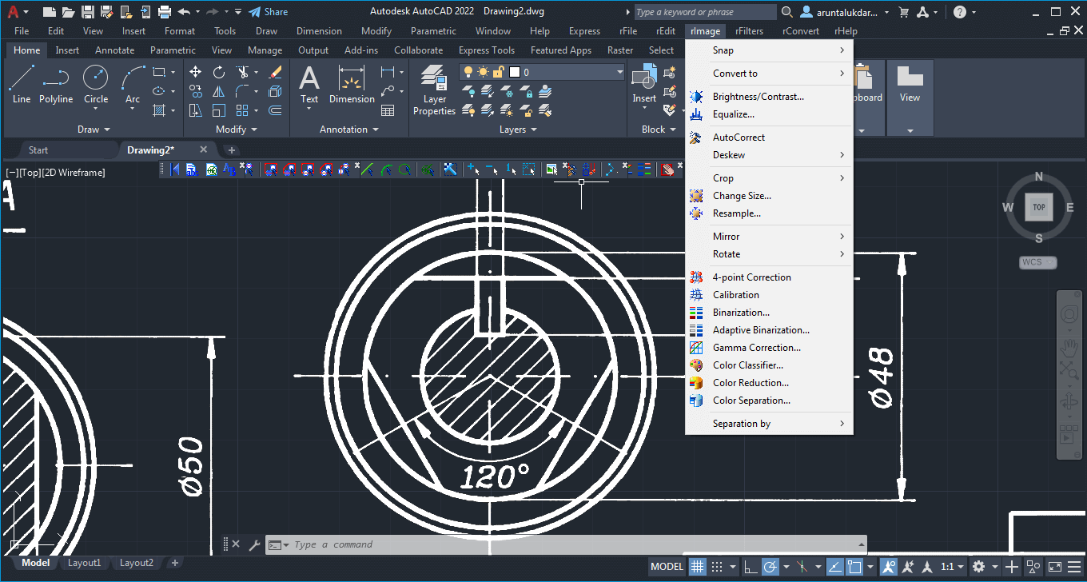Toggle isometric drafting in status bar
1087x582 pixels.
point(801,567)
